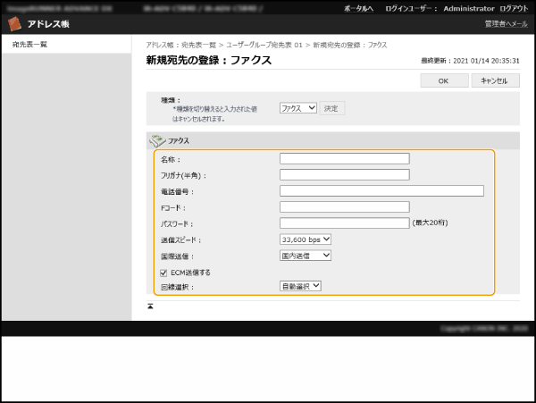Select 宛先表一覧 in the left sidebar
536x403 pixels.
pos(30,44)
